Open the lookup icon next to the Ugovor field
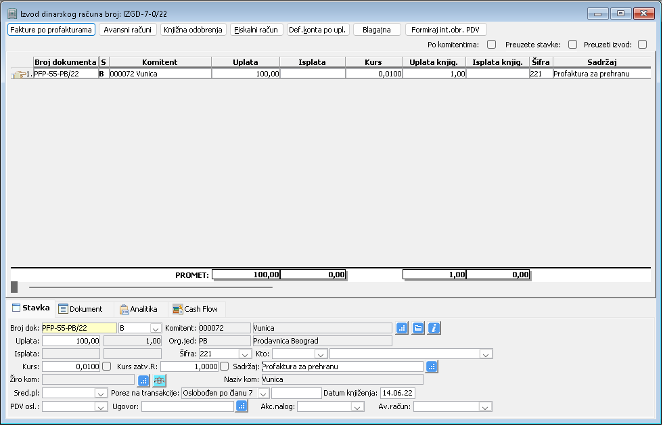 click(242, 406)
